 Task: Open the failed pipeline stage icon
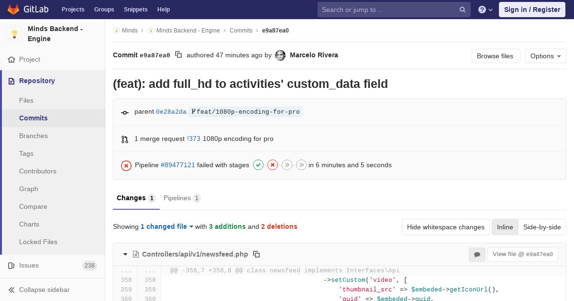(x=273, y=165)
